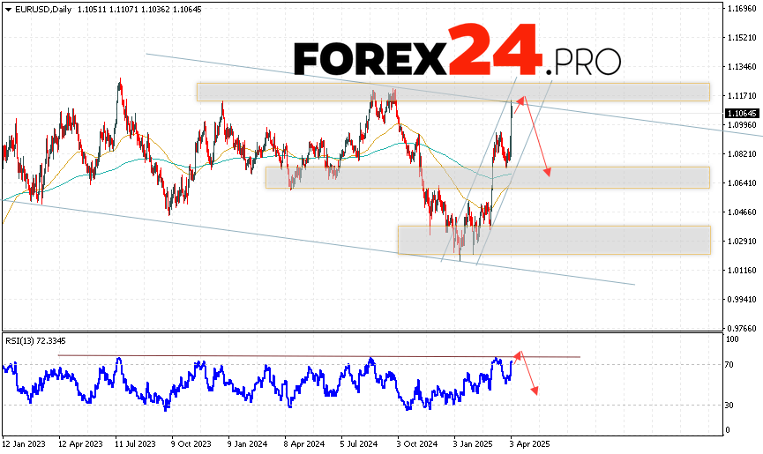The width and height of the screenshot is (763, 454).
Task: Select the upper resistance zone rectangle
Action: pos(453,92)
